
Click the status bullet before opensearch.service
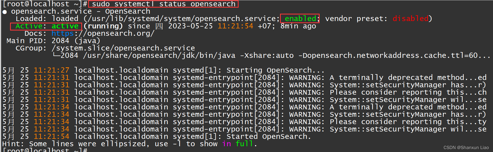[x=4, y=12]
